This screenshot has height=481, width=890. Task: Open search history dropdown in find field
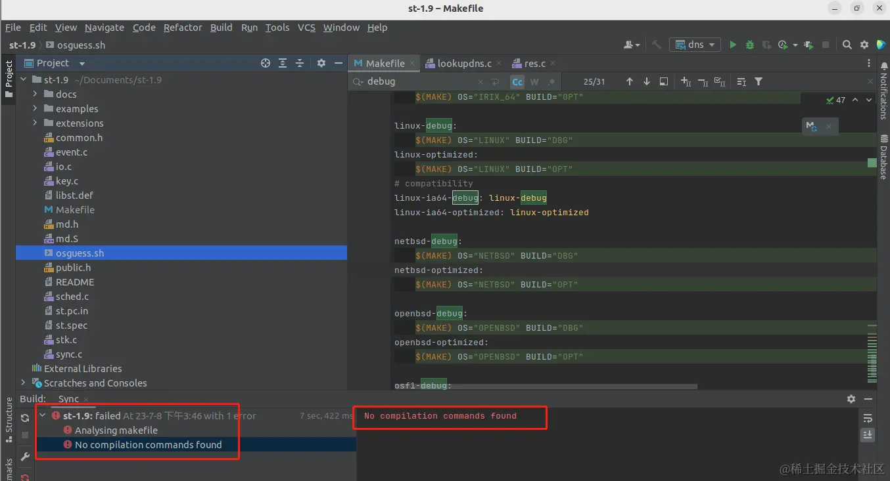coord(358,81)
